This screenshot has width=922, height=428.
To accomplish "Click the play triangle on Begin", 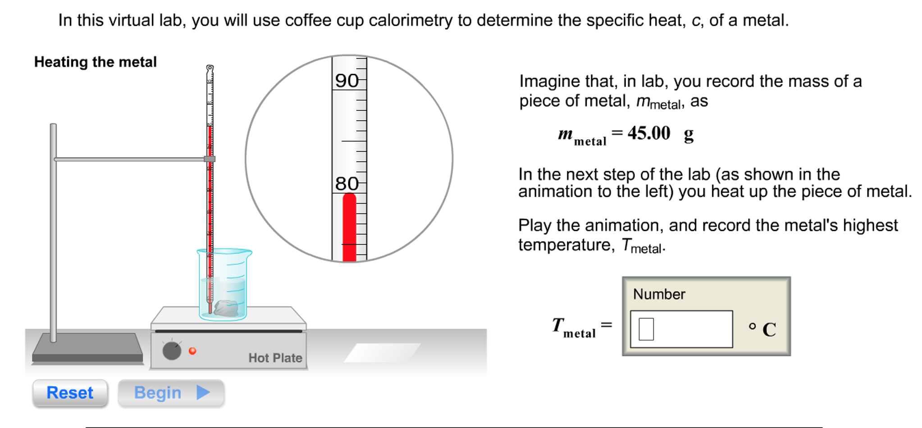I will pyautogui.click(x=203, y=392).
